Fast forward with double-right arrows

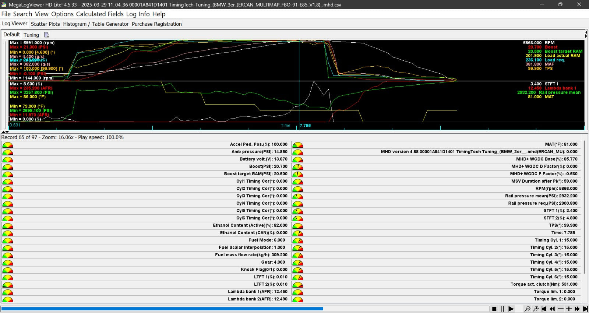[x=577, y=309]
